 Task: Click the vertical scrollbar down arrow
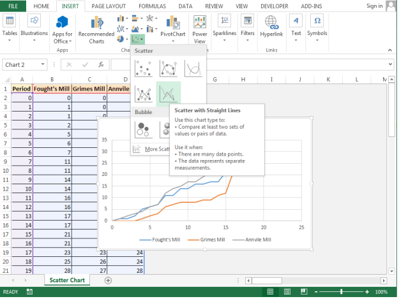[391, 272]
